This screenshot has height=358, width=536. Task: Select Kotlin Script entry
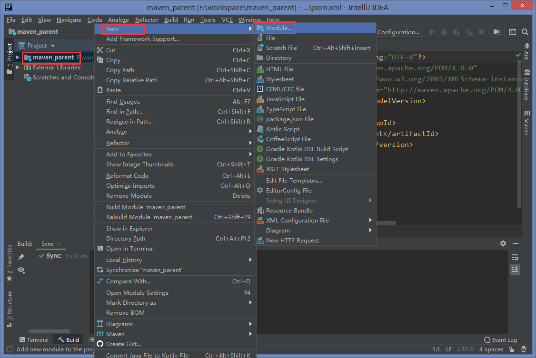click(x=315, y=129)
